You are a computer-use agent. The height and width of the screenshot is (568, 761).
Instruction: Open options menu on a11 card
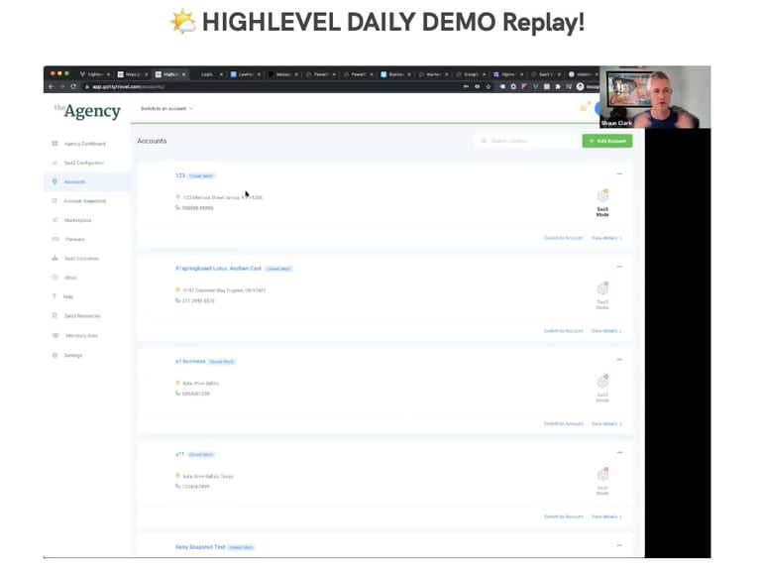click(x=619, y=452)
